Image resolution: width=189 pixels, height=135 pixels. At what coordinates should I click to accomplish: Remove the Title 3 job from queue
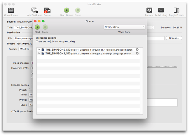[137, 53]
